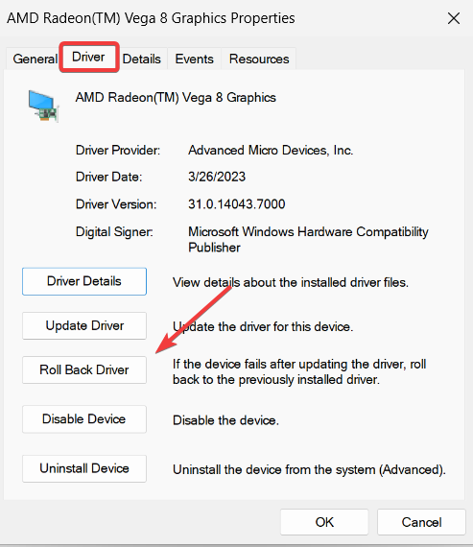Select the driver date 3/26/2023
Image resolution: width=473 pixels, height=547 pixels.
(x=217, y=177)
